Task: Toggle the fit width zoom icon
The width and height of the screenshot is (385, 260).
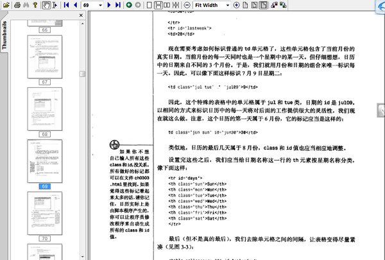Action: [264, 5]
